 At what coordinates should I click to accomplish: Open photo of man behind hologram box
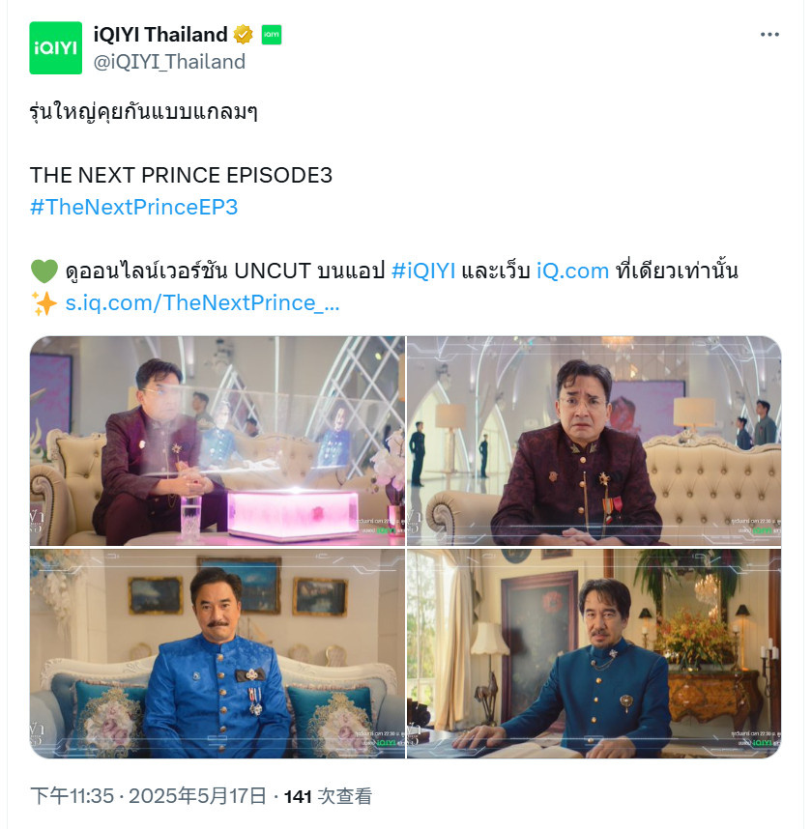[x=217, y=441]
